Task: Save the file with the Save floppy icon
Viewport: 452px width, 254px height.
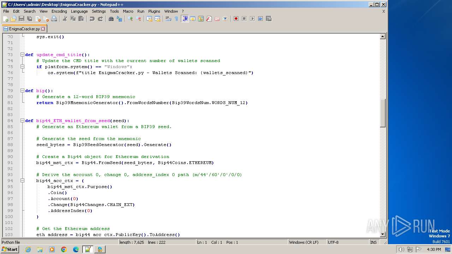Action: [22, 19]
